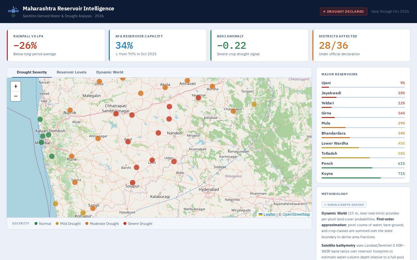
Task: Click the red marker at Latur
Action: [152, 160]
